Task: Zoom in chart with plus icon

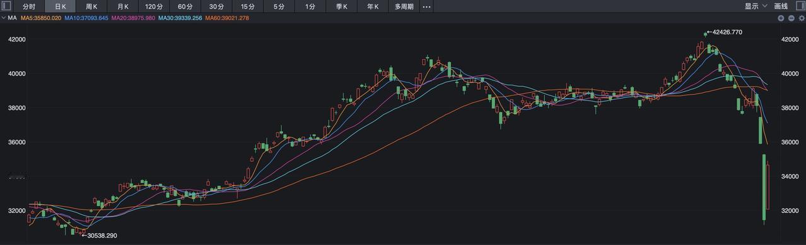Action: click(781, 18)
